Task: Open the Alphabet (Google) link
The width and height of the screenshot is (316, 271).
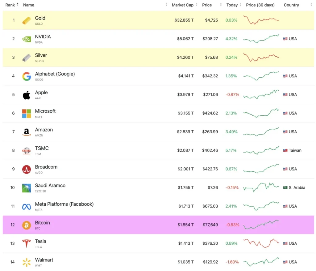Action: click(55, 74)
